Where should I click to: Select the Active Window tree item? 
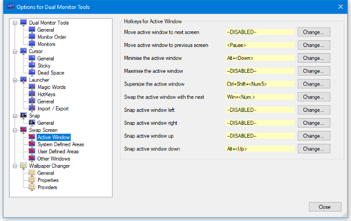pyautogui.click(x=53, y=137)
